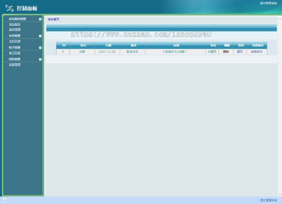Click the scrollbar down arrow

280,194
